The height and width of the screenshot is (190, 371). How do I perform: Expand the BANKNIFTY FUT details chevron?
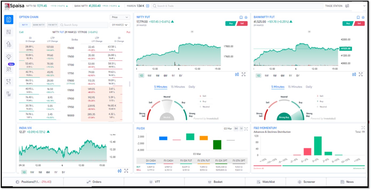309,32
